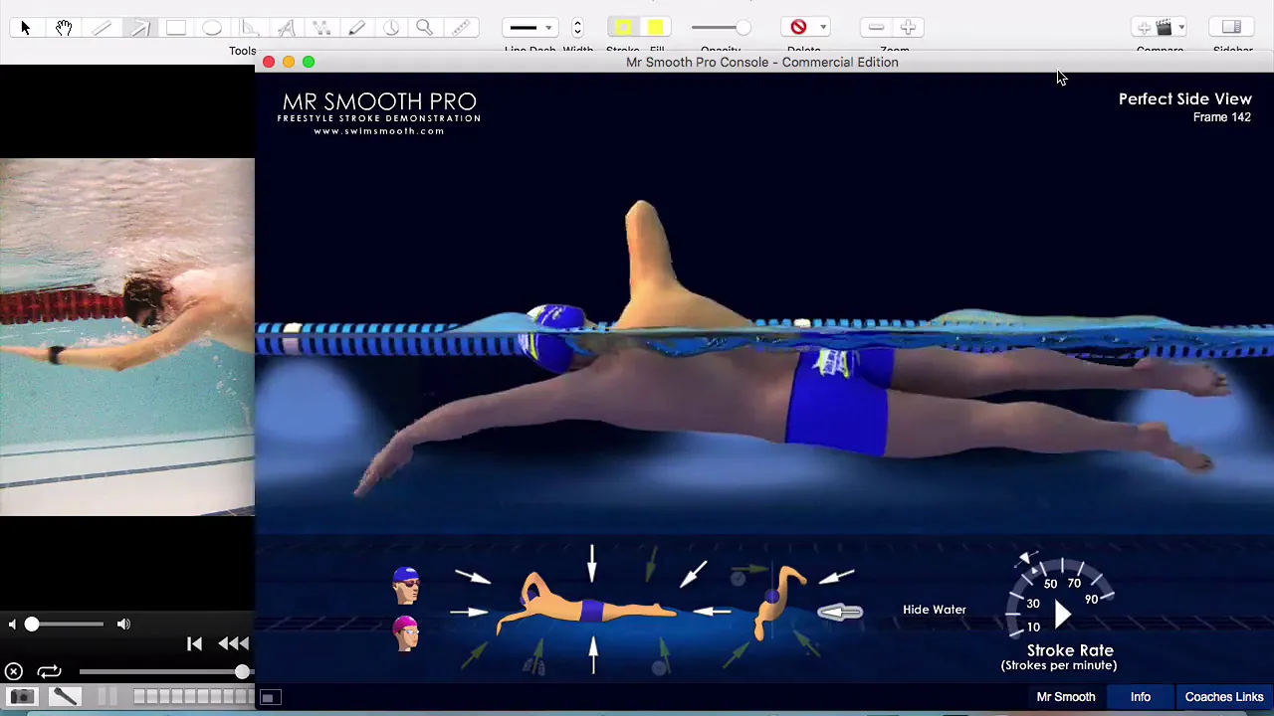Open the Coaches Links tab
The height and width of the screenshot is (716, 1274).
1224,697
